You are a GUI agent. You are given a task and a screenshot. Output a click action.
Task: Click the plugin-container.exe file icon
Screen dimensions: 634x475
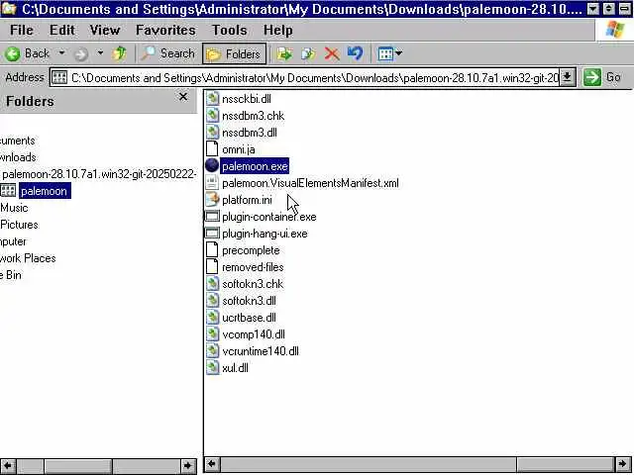click(212, 217)
